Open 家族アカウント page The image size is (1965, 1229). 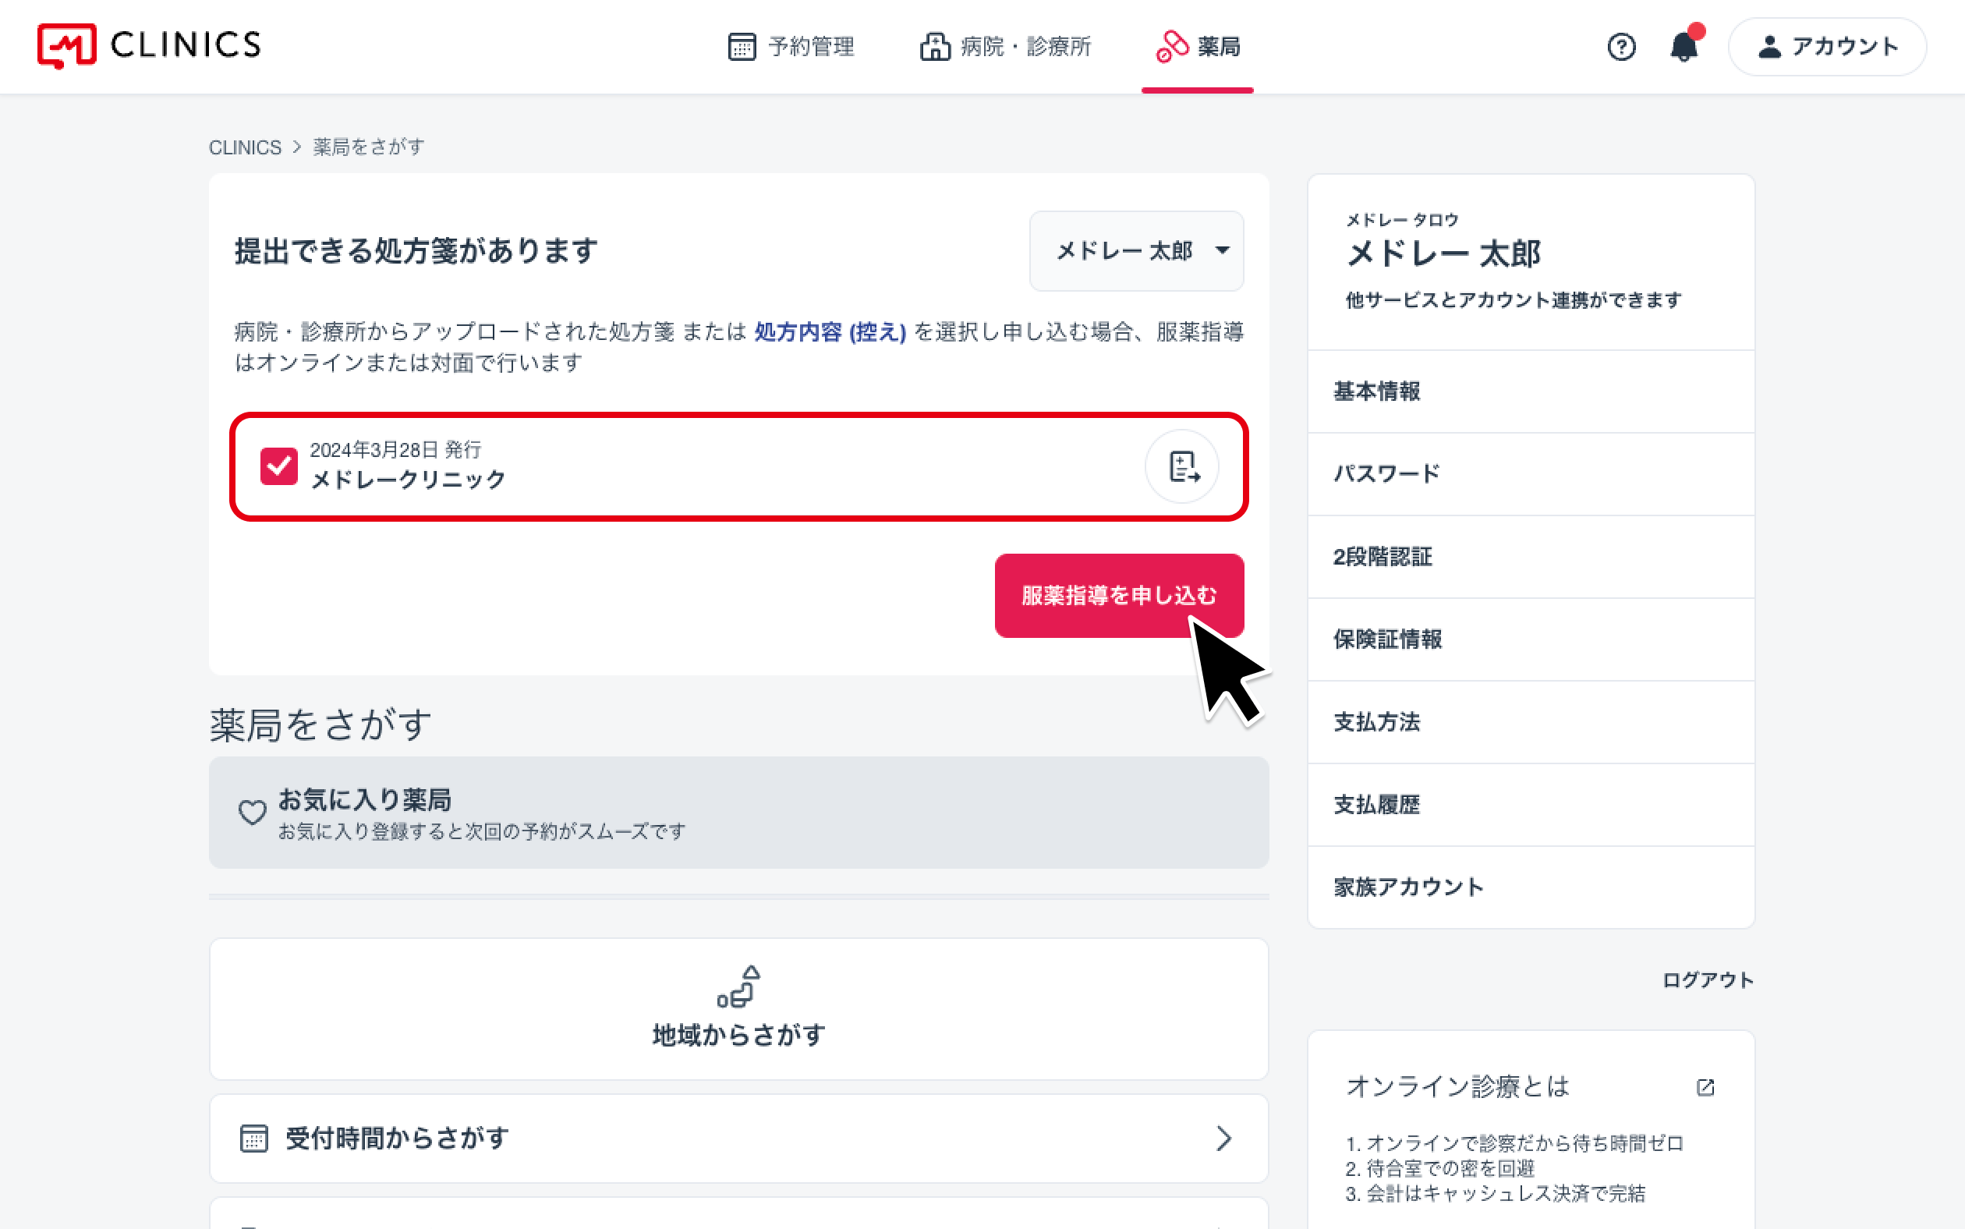coord(1530,887)
